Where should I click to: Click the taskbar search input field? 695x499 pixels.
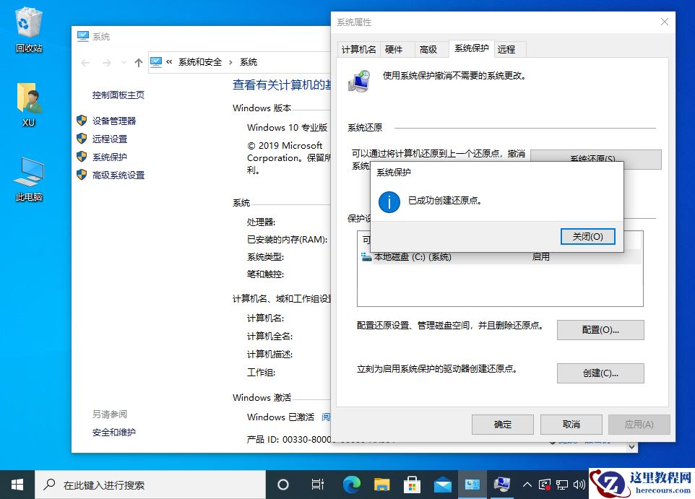pyautogui.click(x=144, y=485)
